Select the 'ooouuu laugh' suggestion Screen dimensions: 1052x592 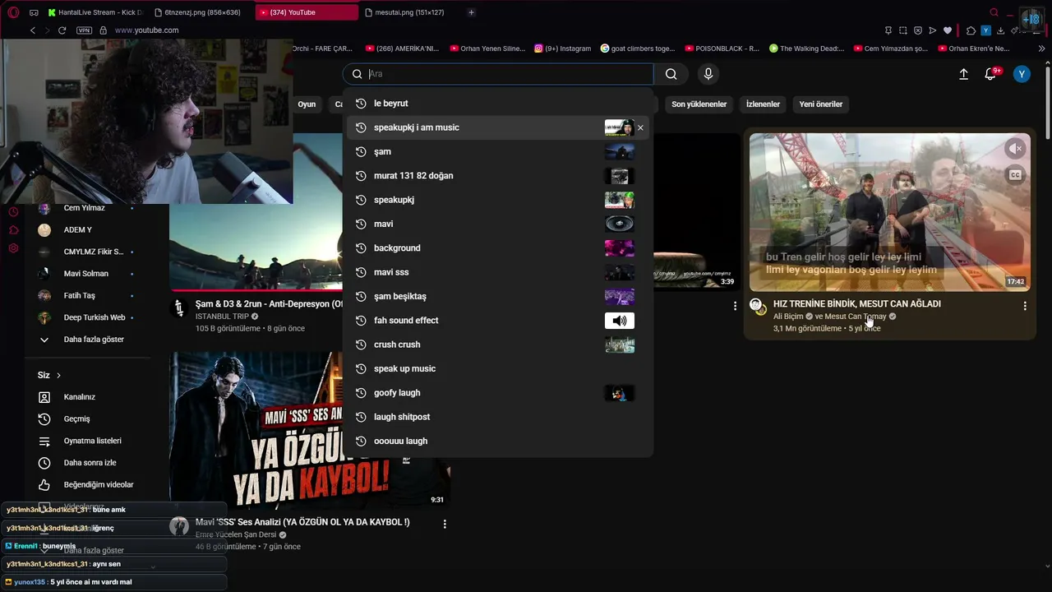[498, 441]
